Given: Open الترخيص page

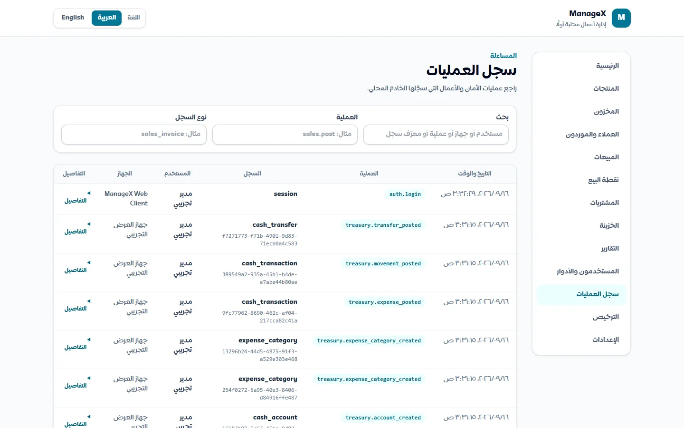Looking at the screenshot, I should [581, 317].
